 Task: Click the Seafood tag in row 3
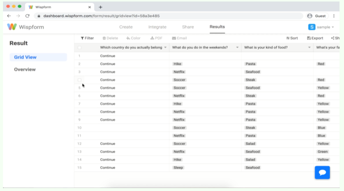pyautogui.click(x=253, y=72)
